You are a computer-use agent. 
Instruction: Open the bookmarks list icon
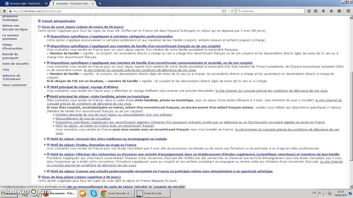tap(316, 11)
